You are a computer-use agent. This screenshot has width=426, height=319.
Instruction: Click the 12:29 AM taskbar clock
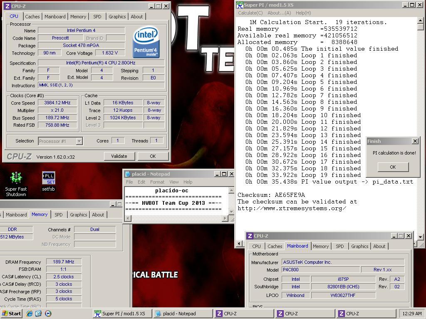coord(412,314)
